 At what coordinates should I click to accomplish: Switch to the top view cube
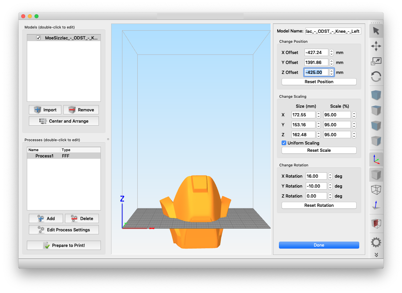click(x=376, y=110)
